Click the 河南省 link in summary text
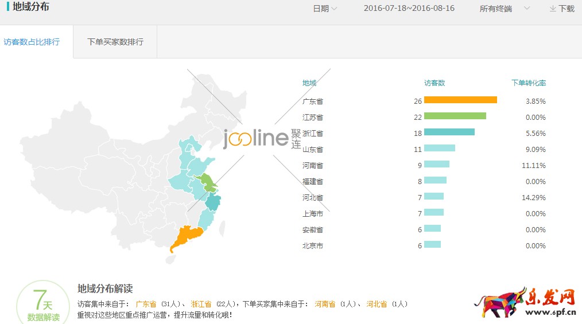This screenshot has width=582, height=324. pyautogui.click(x=325, y=304)
